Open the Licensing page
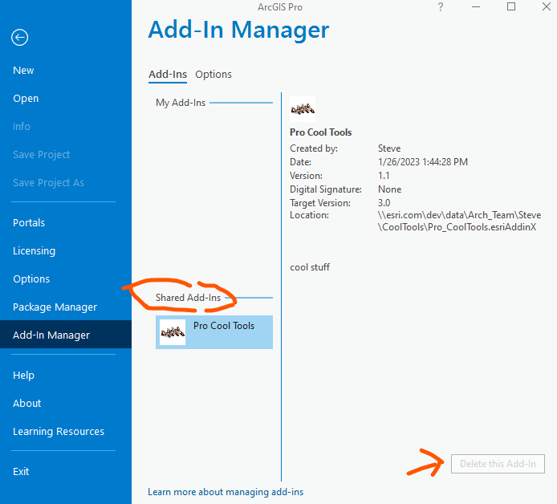The width and height of the screenshot is (557, 504). tap(34, 250)
